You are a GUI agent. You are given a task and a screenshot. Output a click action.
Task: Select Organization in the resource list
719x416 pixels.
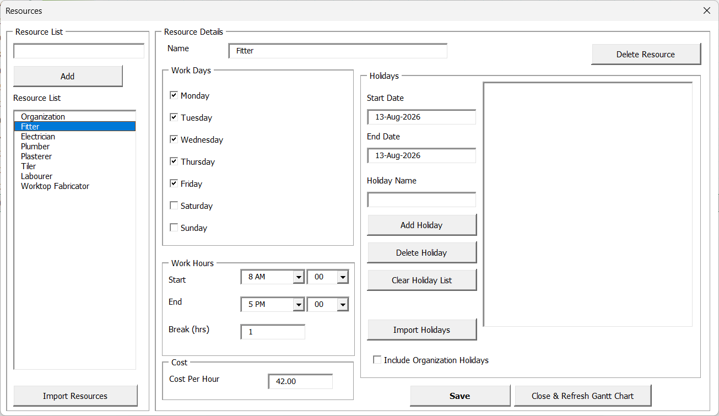(x=75, y=117)
